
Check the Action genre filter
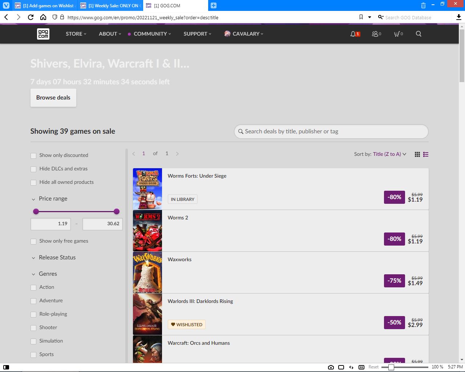pyautogui.click(x=33, y=287)
